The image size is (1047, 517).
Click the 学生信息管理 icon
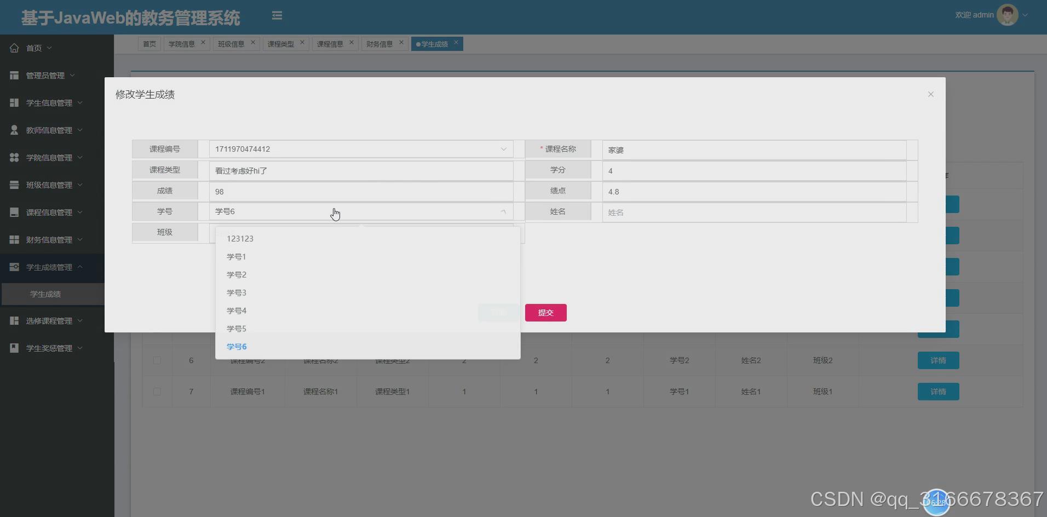click(14, 102)
